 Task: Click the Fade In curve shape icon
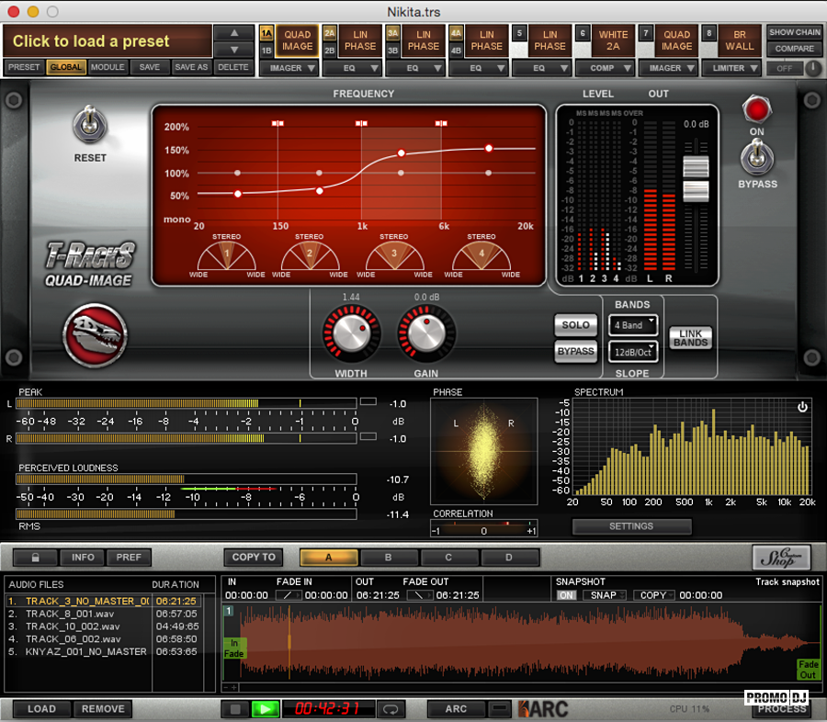click(x=288, y=595)
